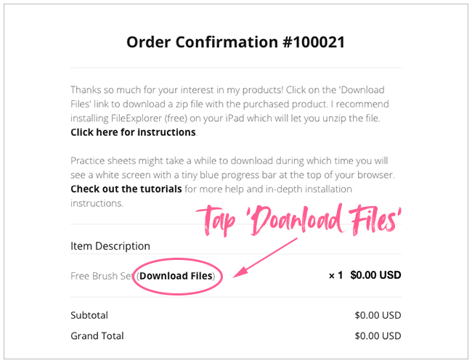Image resolution: width=472 pixels, height=363 pixels.
Task: Follow the 'Check out the tutorials' link
Action: click(126, 189)
